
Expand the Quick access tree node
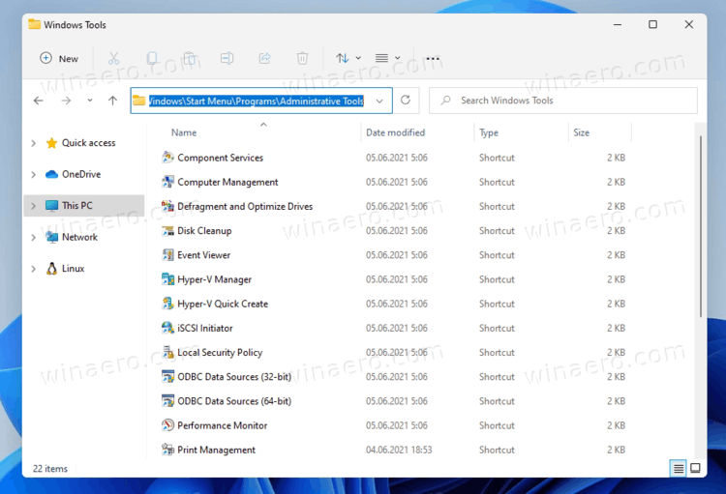point(33,143)
